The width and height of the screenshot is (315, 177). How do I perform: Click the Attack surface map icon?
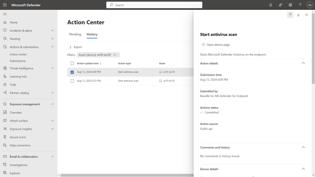(5, 121)
